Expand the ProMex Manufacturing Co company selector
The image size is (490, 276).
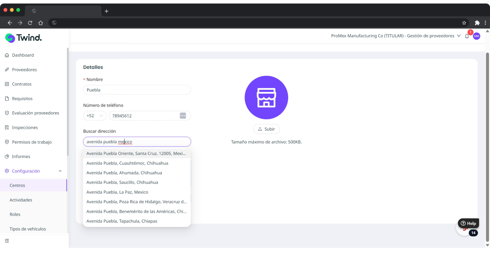(x=396, y=36)
